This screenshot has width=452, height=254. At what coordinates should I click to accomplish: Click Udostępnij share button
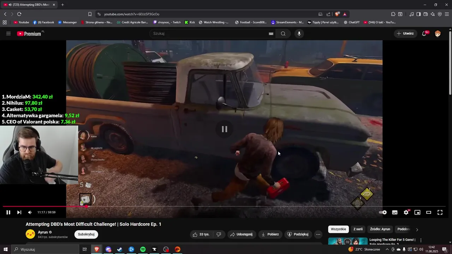242,234
